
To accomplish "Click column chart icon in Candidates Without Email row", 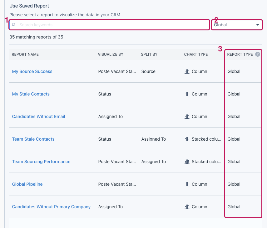I will click(x=187, y=117).
